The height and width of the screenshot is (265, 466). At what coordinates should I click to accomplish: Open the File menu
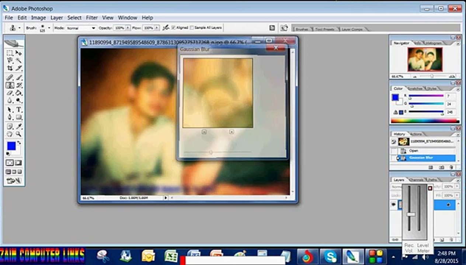[x=9, y=18]
